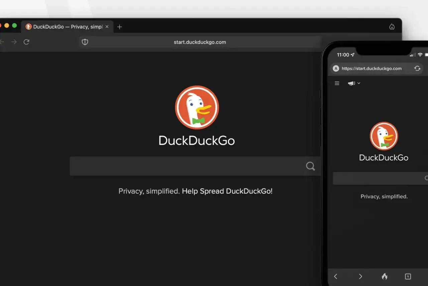The height and width of the screenshot is (286, 428).
Task: Close the DuckDuckGo browser tab
Action: 107,27
